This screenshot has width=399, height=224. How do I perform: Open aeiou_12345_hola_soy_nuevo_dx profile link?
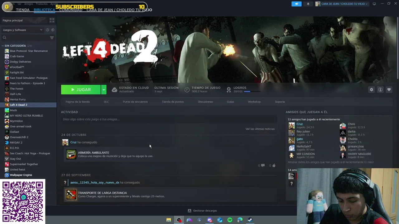click(95, 183)
